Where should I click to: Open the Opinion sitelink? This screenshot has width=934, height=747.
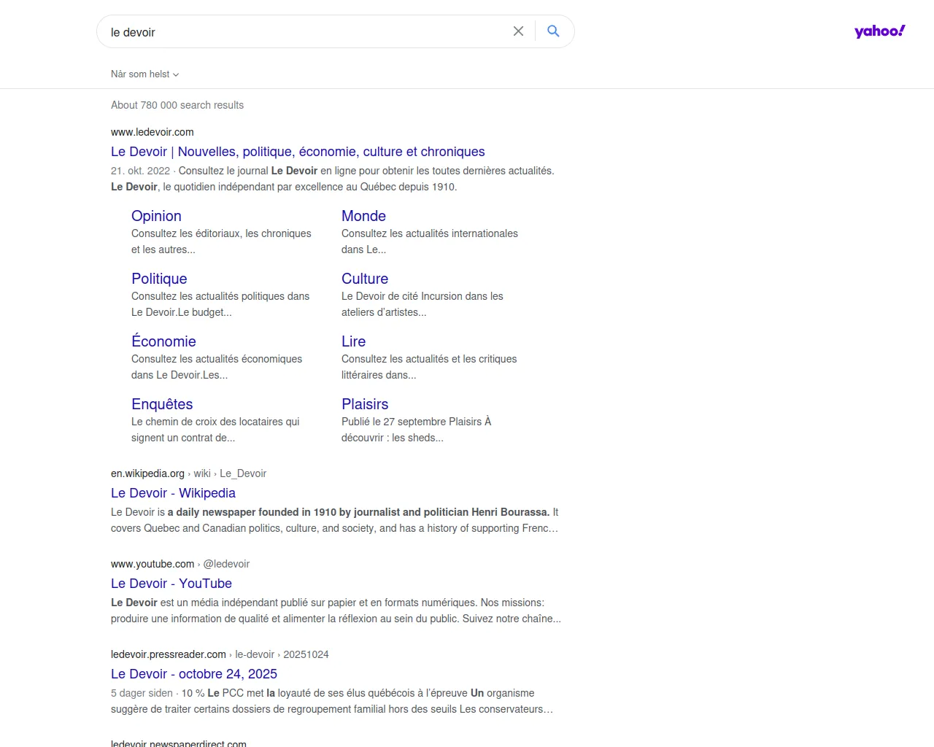[156, 216]
